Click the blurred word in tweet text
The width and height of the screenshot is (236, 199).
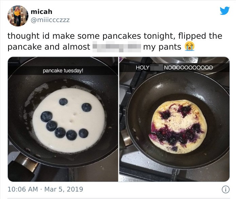117,47
